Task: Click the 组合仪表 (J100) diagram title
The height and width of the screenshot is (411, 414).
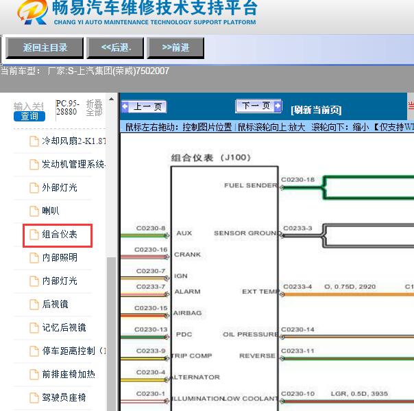Action: click(210, 158)
